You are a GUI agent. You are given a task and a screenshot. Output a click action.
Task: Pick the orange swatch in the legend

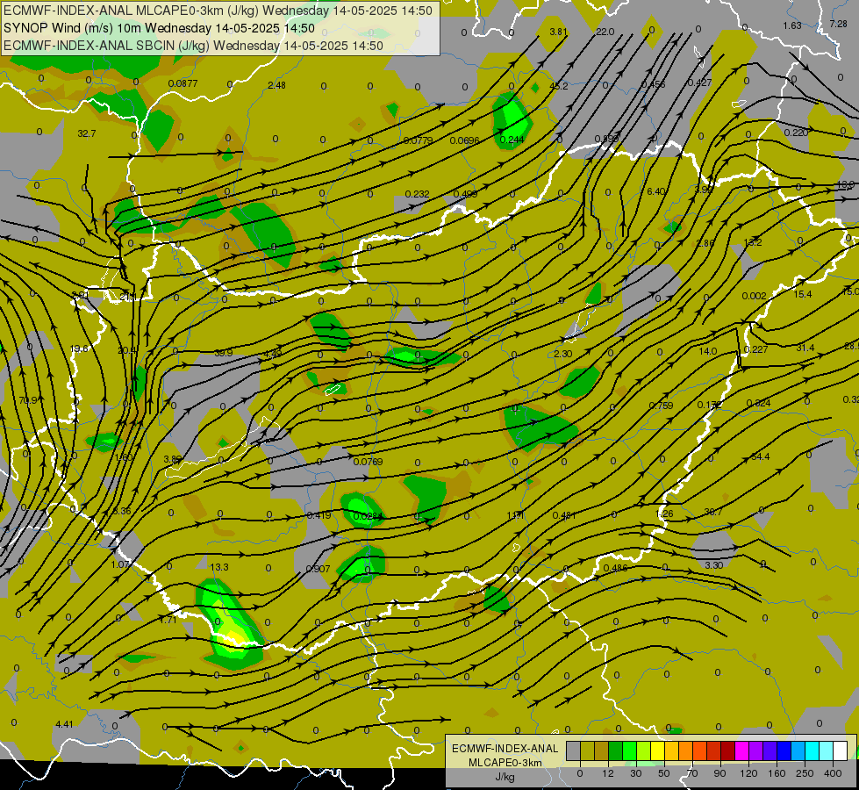(x=686, y=750)
